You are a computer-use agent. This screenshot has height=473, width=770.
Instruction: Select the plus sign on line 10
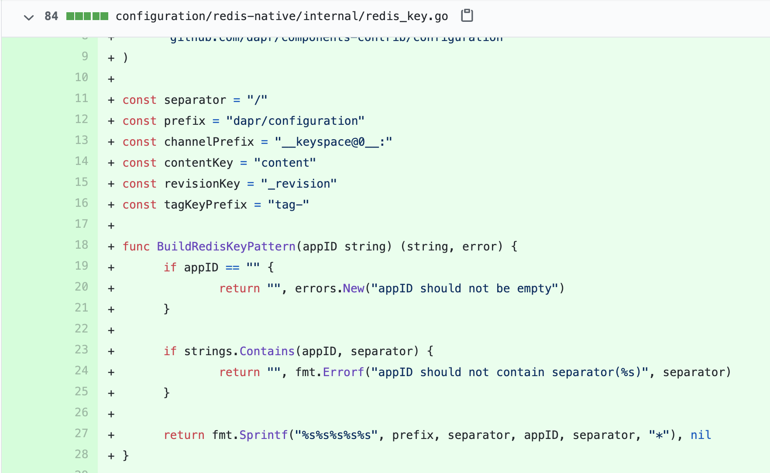(x=111, y=79)
